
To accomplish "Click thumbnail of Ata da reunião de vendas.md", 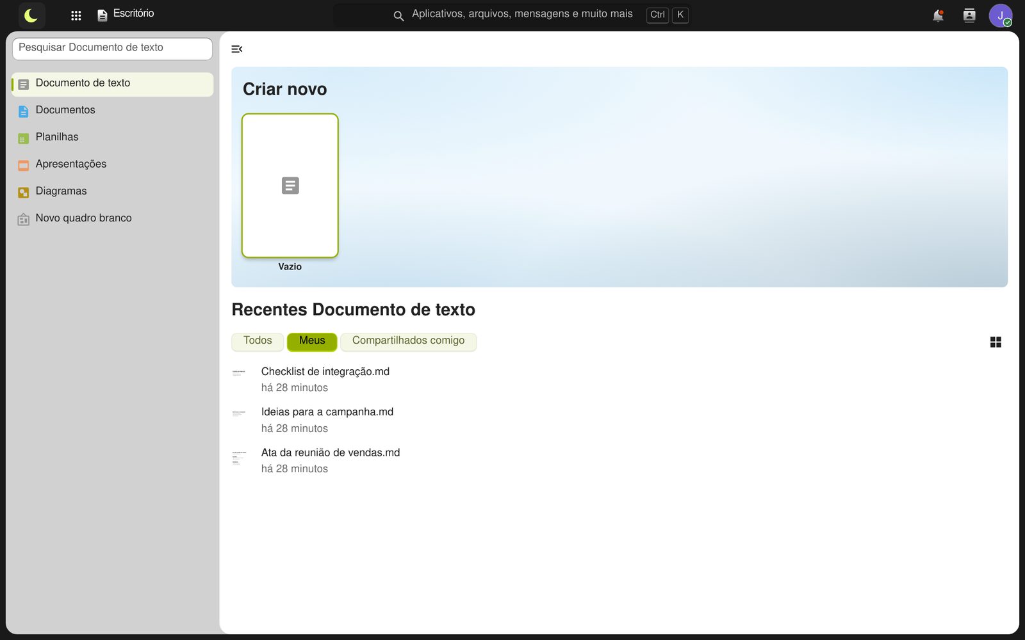I will coord(239,458).
